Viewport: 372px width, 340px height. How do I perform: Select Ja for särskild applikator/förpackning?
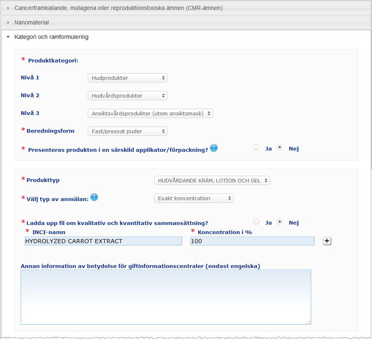[256, 148]
